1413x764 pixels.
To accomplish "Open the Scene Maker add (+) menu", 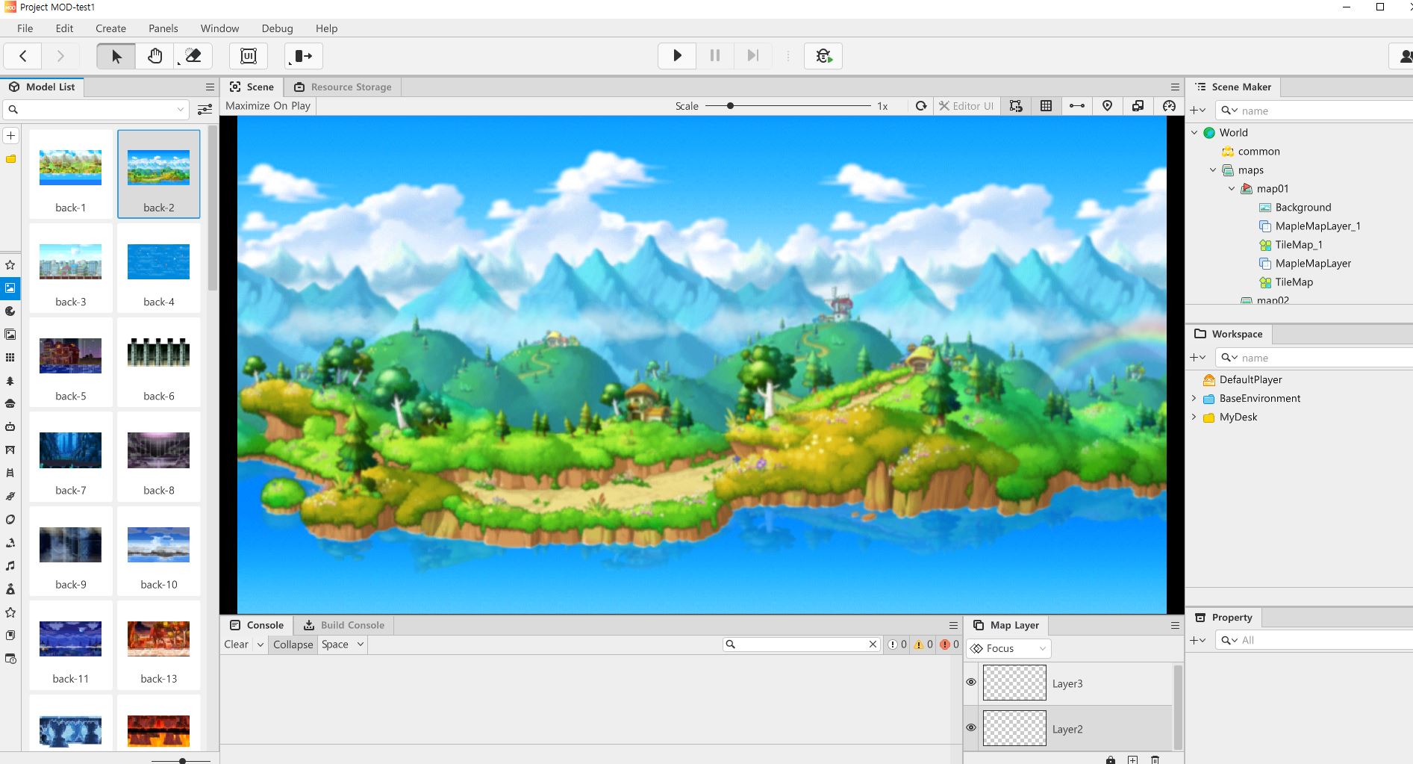I will pyautogui.click(x=1197, y=111).
